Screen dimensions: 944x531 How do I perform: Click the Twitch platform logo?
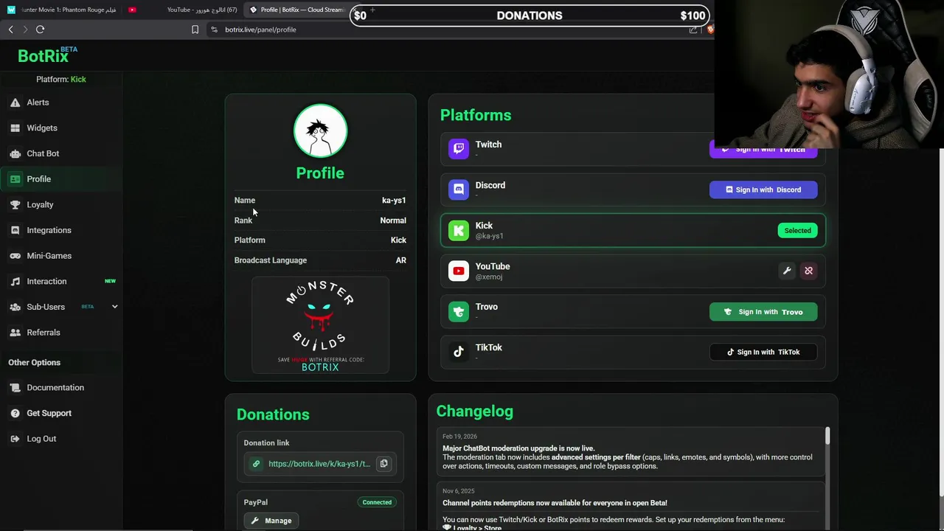pos(459,149)
